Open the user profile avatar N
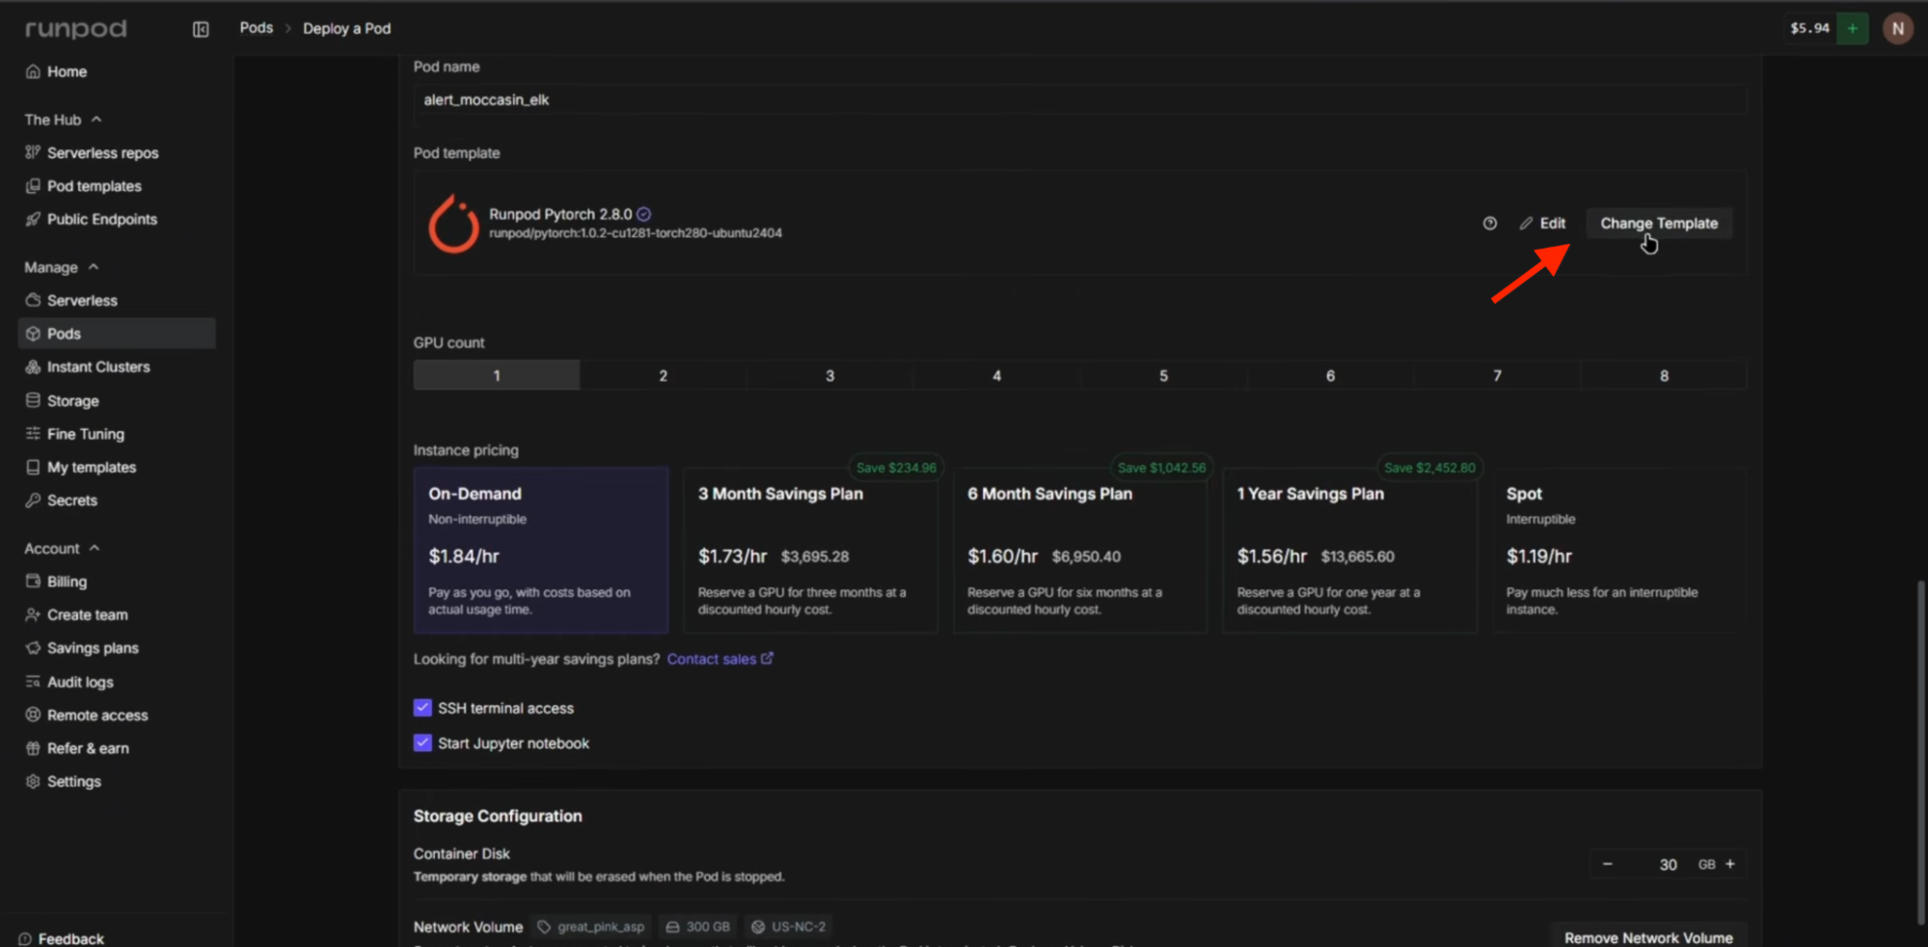 tap(1898, 29)
